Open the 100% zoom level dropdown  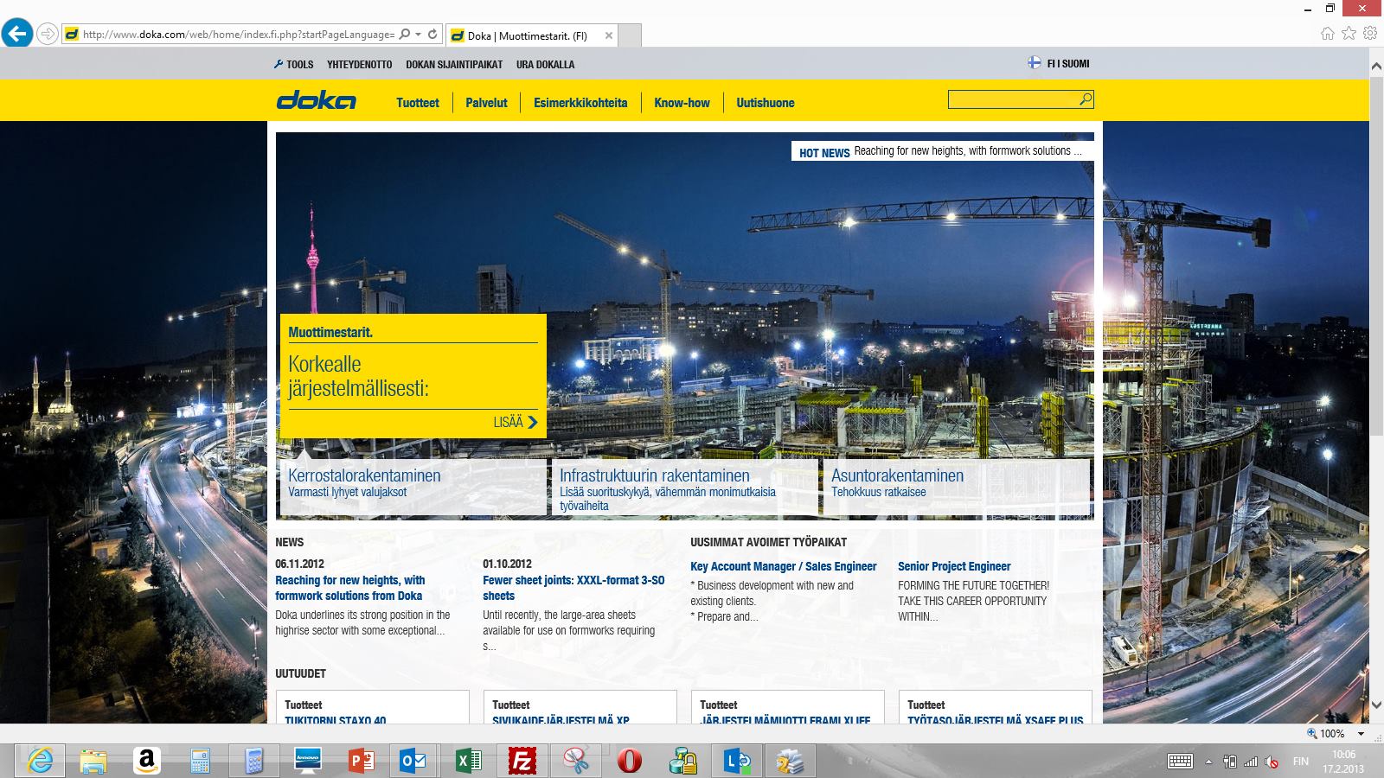click(x=1361, y=733)
